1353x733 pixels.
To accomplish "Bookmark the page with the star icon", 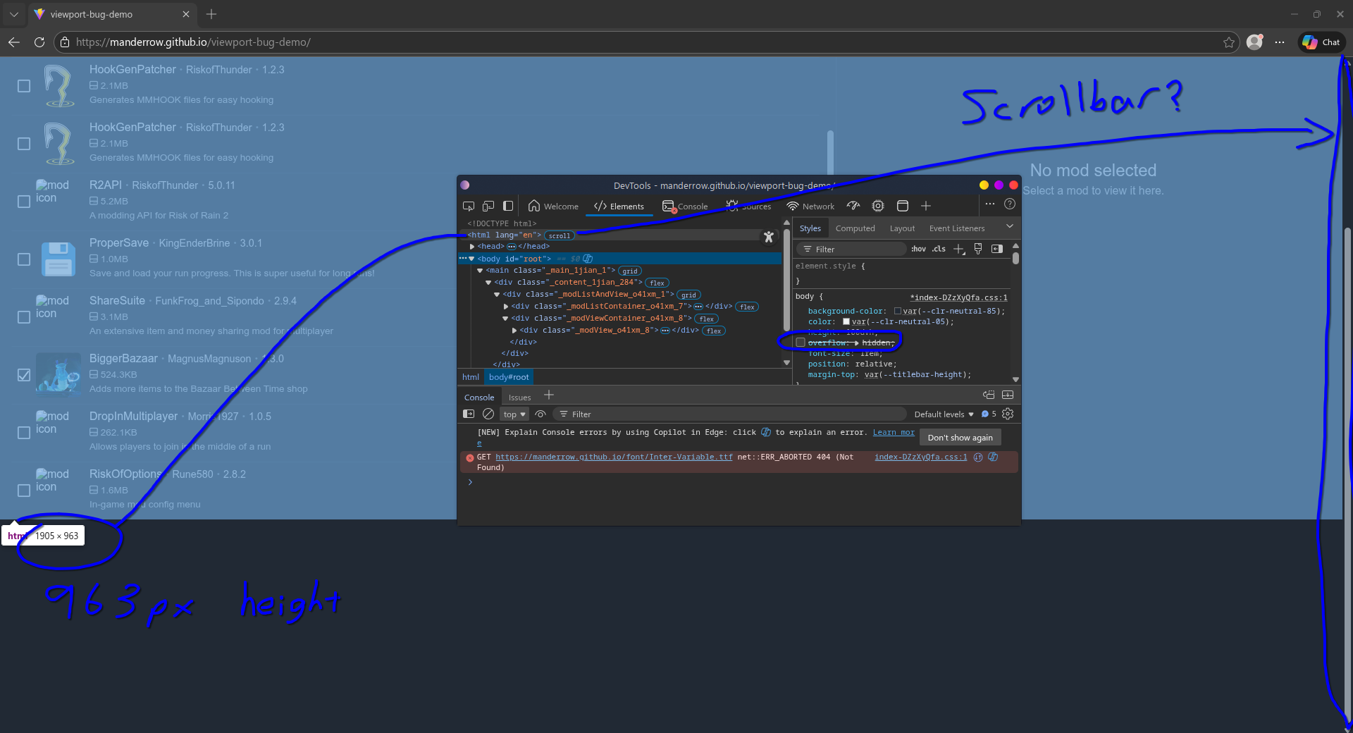I will tap(1229, 42).
